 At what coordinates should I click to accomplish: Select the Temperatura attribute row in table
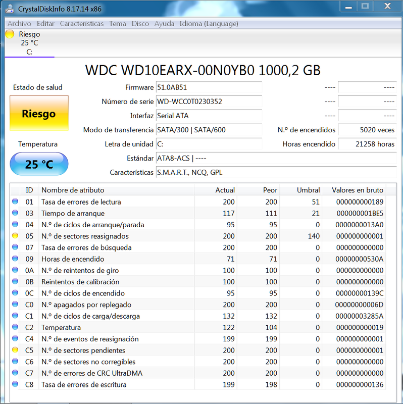(x=198, y=327)
